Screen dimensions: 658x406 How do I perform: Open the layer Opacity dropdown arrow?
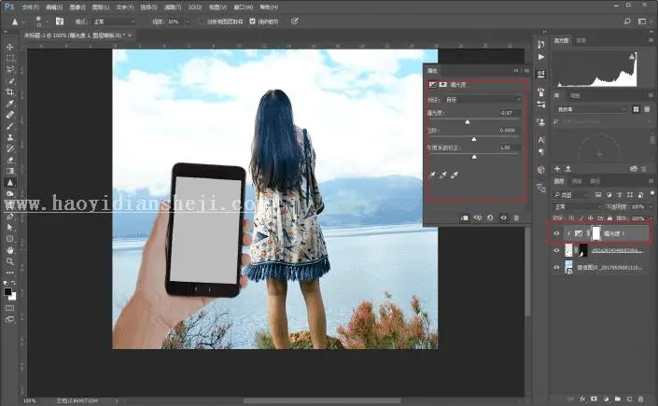click(x=650, y=206)
